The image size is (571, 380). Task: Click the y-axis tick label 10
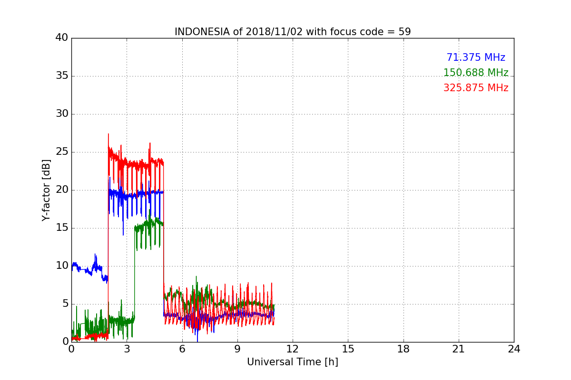coord(62,266)
